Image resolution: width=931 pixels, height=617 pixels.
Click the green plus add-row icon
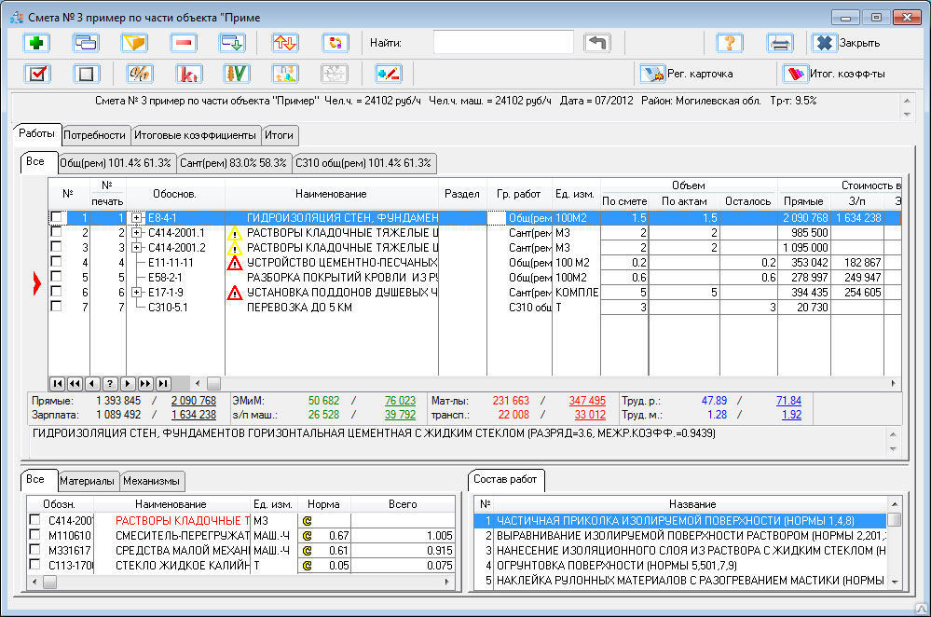[x=38, y=43]
